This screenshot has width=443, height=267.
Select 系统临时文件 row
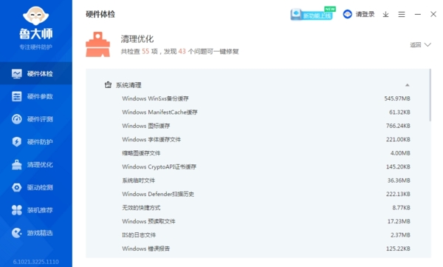point(266,180)
